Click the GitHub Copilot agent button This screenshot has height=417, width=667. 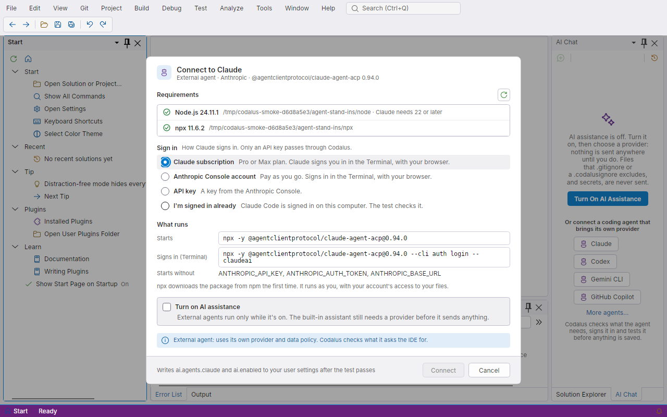click(607, 297)
